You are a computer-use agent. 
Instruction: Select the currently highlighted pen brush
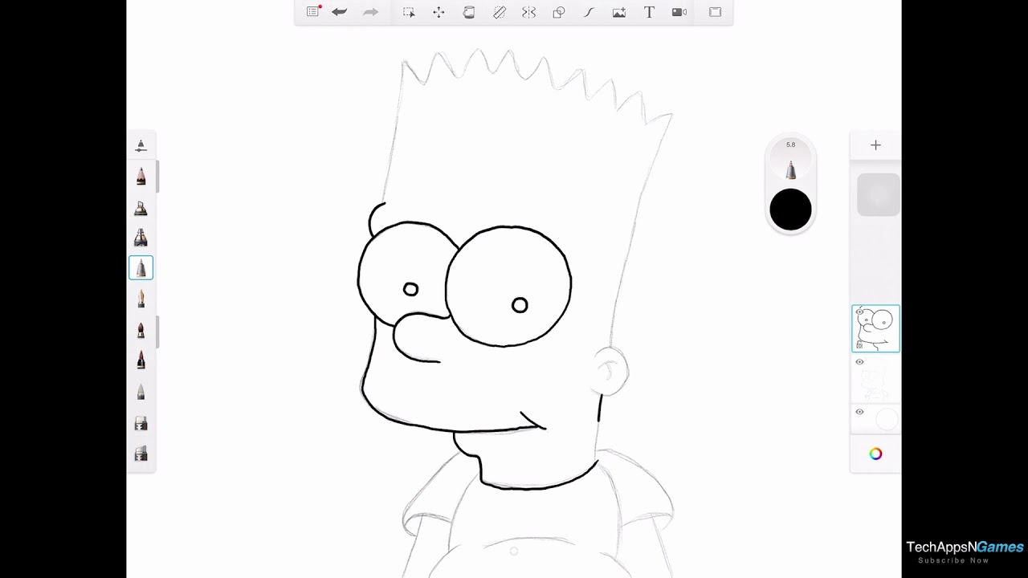[x=141, y=267]
